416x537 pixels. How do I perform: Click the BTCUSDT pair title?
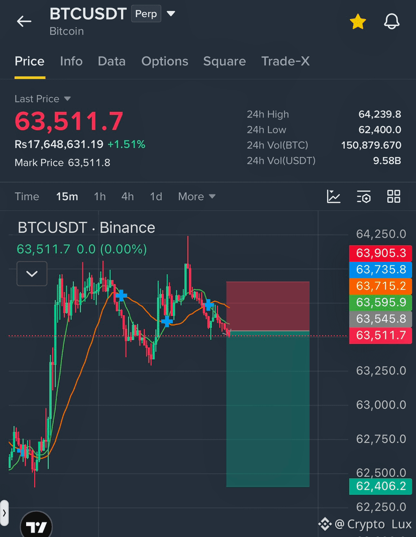(x=88, y=14)
